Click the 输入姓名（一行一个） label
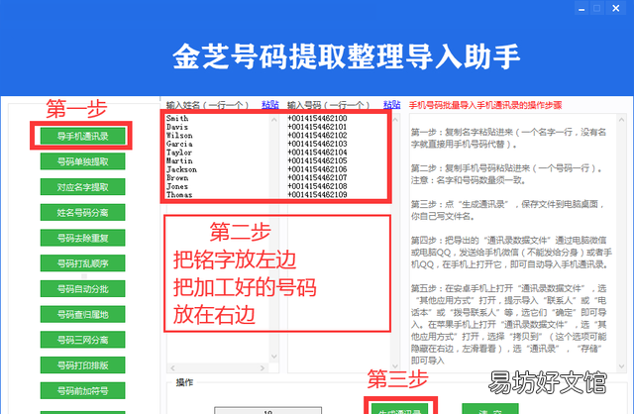 pyautogui.click(x=207, y=106)
